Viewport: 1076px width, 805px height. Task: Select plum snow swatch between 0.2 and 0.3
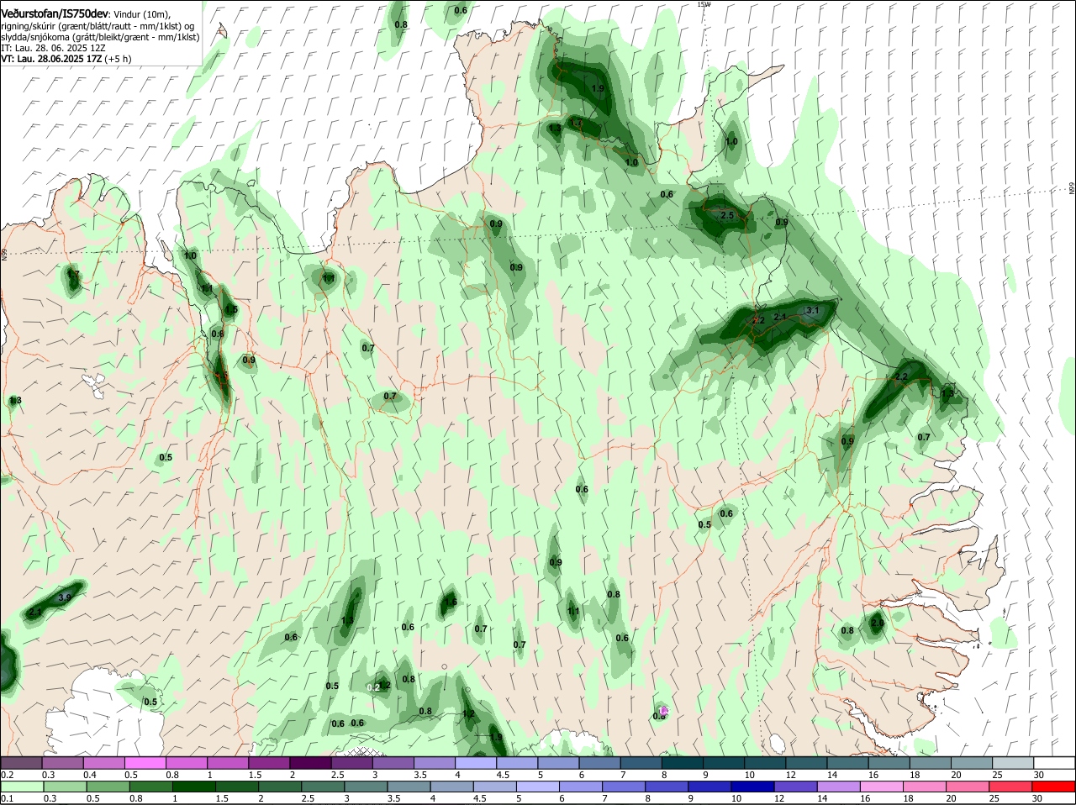tap(21, 763)
